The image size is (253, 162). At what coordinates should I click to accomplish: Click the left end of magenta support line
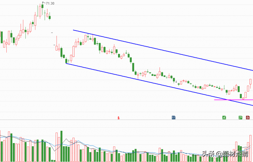coord(215,100)
